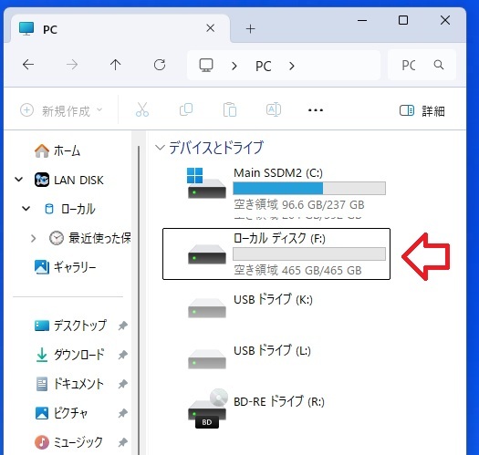Open ドキュメント quick access folder

[x=70, y=384]
